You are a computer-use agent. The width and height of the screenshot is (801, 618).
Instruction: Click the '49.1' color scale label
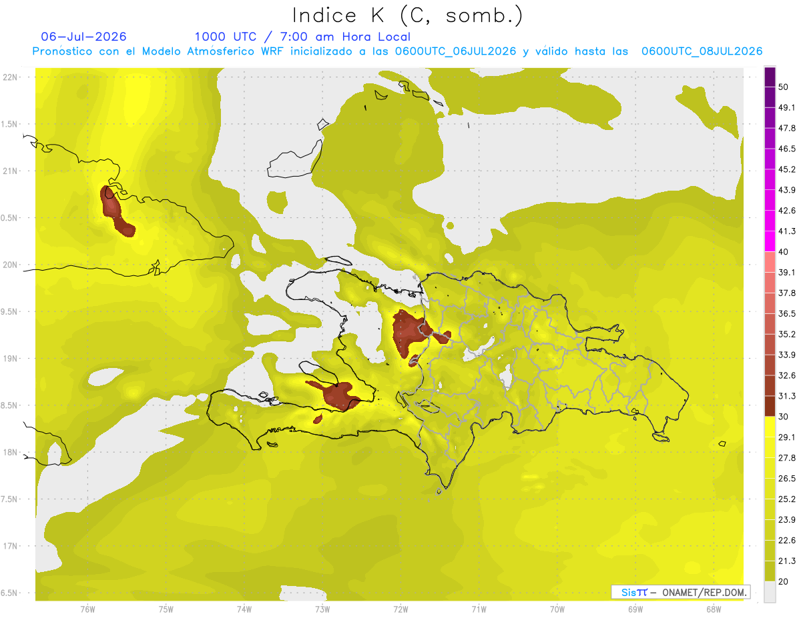tap(788, 108)
